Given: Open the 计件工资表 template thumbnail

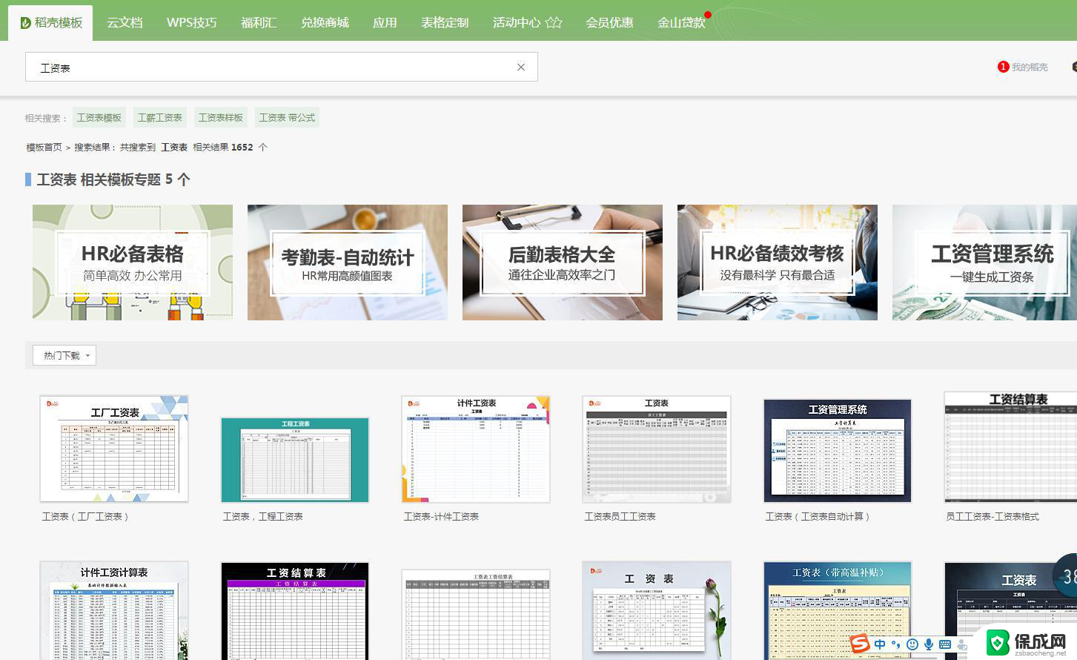Looking at the screenshot, I should point(476,449).
